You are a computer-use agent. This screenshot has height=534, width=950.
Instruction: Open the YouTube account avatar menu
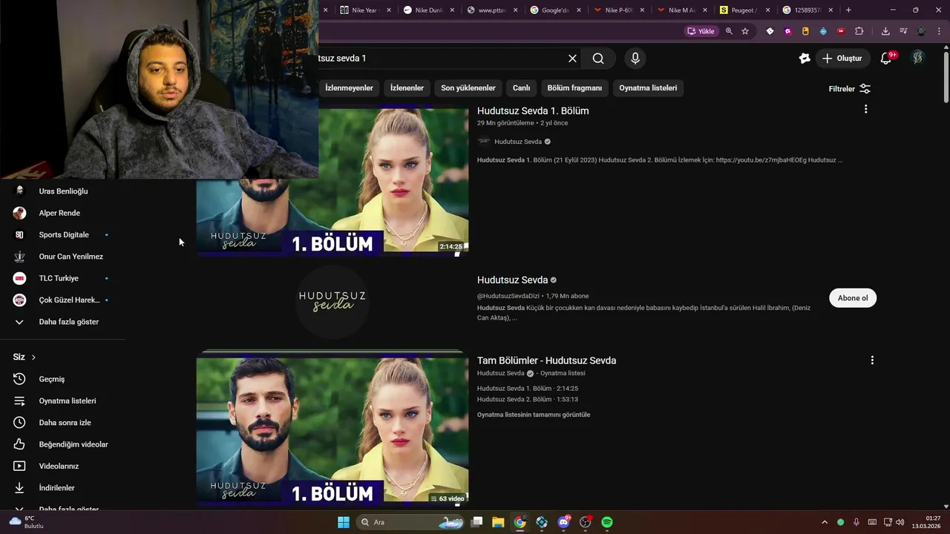[x=918, y=58]
